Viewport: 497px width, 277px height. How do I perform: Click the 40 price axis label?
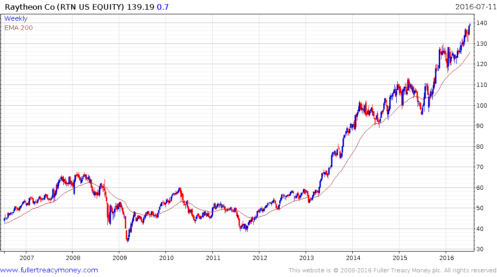[x=480, y=229]
